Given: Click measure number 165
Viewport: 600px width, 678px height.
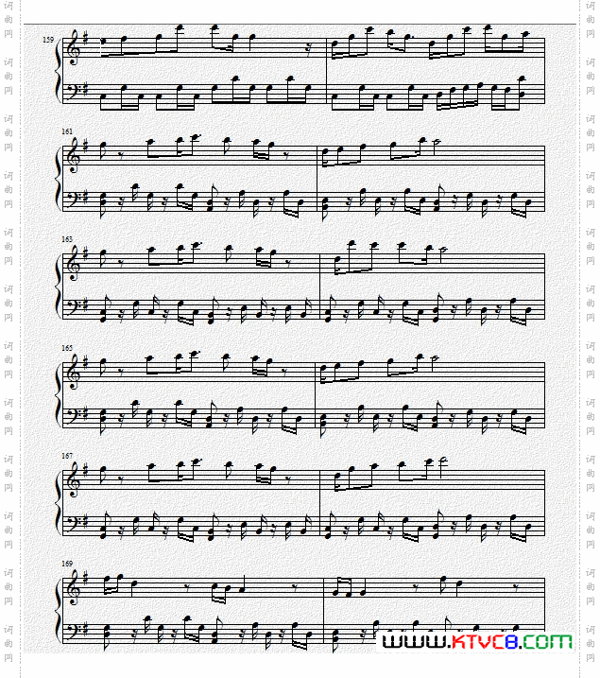Looking at the screenshot, I should (x=67, y=348).
